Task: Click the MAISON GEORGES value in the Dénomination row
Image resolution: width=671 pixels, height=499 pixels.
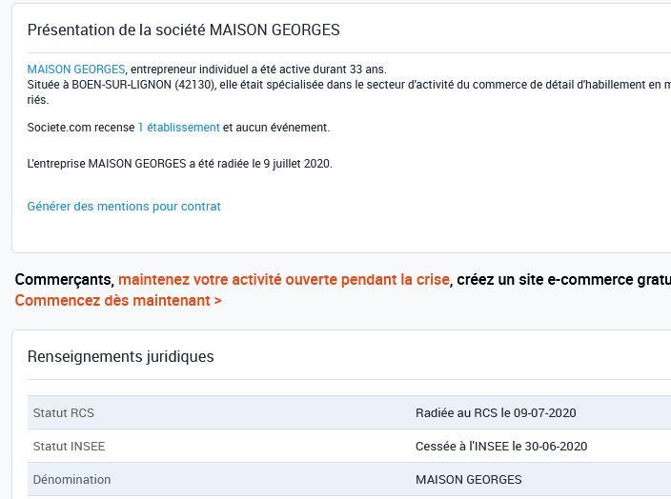Action: tap(468, 480)
